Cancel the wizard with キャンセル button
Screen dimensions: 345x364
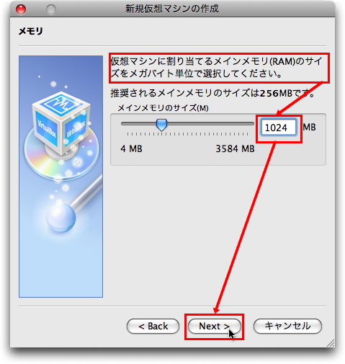click(x=287, y=326)
